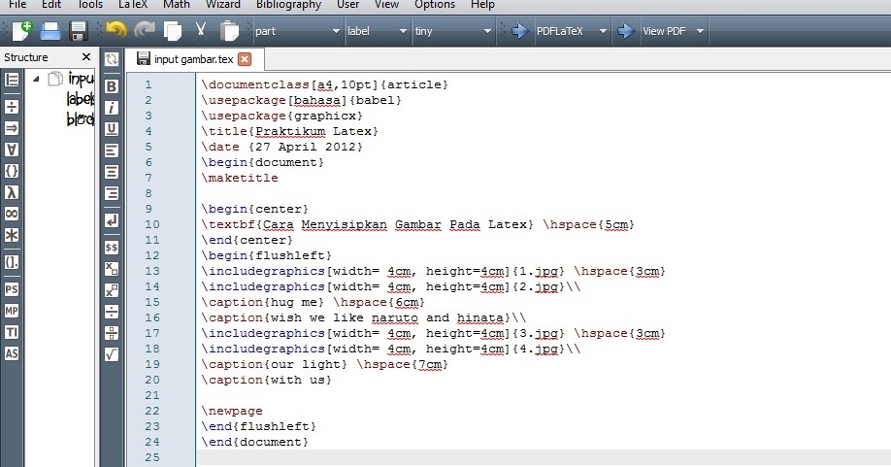This screenshot has width=891, height=467.
Task: Click the Open file folder icon
Action: pyautogui.click(x=50, y=31)
